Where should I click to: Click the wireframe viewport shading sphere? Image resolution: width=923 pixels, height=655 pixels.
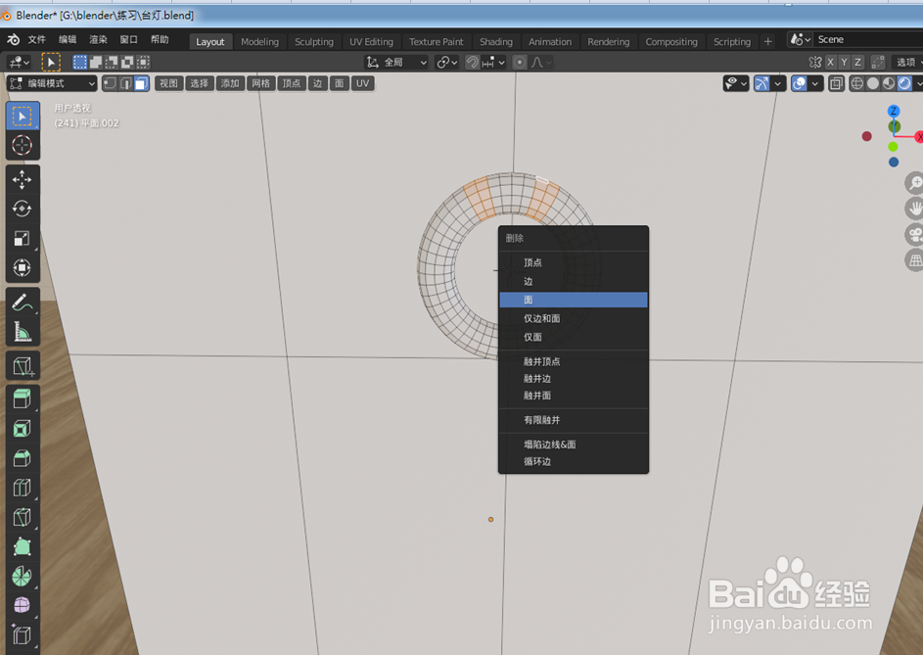coord(855,83)
